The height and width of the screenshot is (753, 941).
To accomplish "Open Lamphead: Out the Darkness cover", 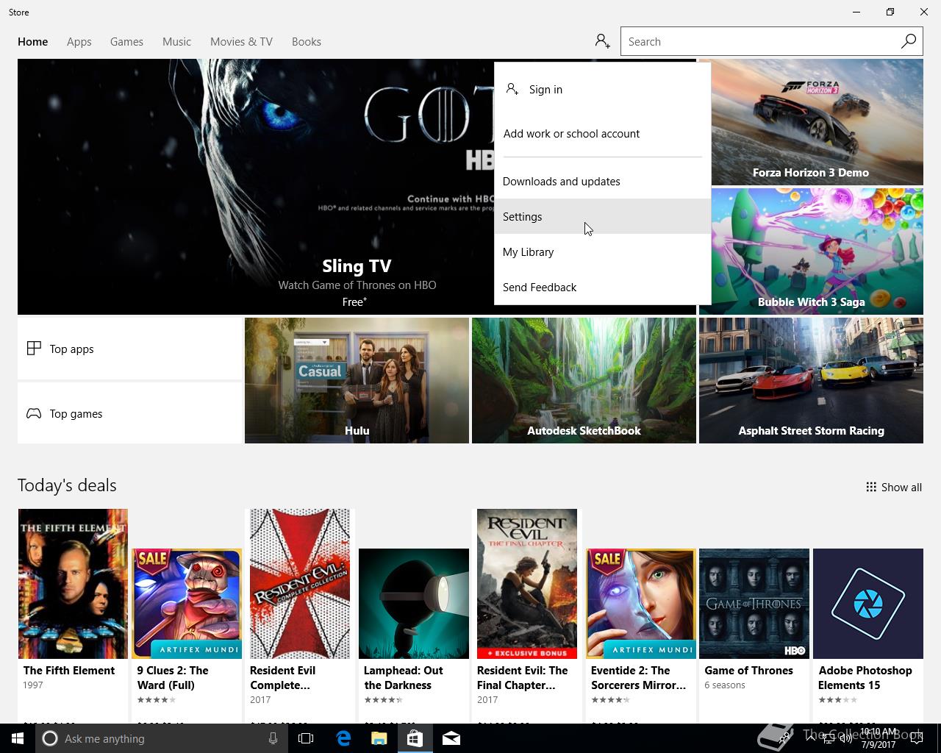I will click(x=414, y=604).
